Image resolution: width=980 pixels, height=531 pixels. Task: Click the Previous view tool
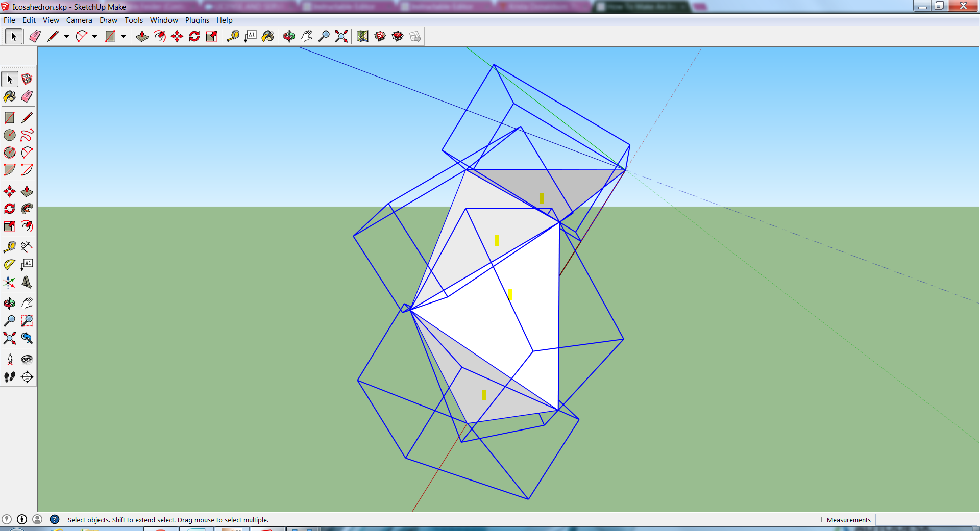coord(27,338)
